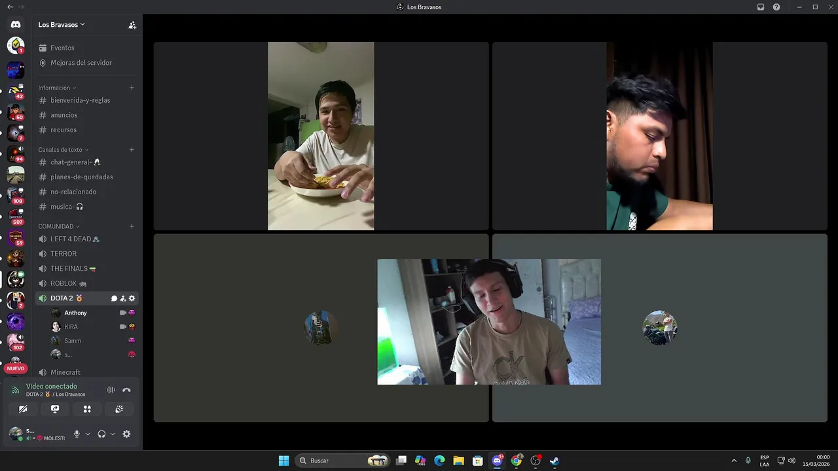
Task: Open DOTA 2 voice channel chat icon
Action: 114,298
